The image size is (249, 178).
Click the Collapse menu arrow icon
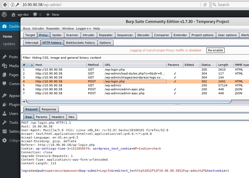coord(4,140)
